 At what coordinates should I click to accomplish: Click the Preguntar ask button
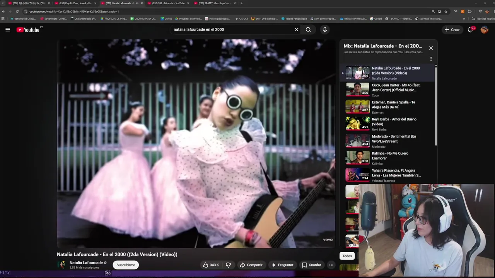(282, 265)
